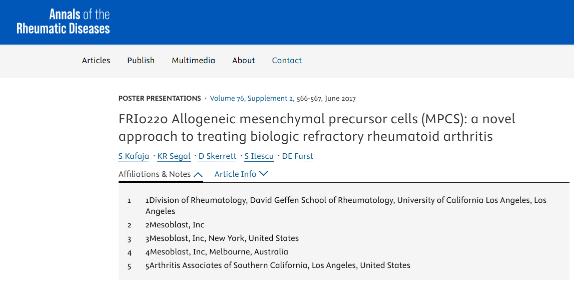574x285 pixels.
Task: Select the Affiliations & Notes tab
Action: pyautogui.click(x=155, y=174)
